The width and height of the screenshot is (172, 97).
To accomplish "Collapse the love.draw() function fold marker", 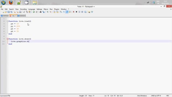I will coord(8,39).
